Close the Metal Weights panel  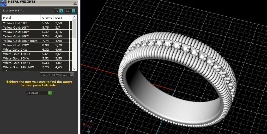click(x=75, y=3)
